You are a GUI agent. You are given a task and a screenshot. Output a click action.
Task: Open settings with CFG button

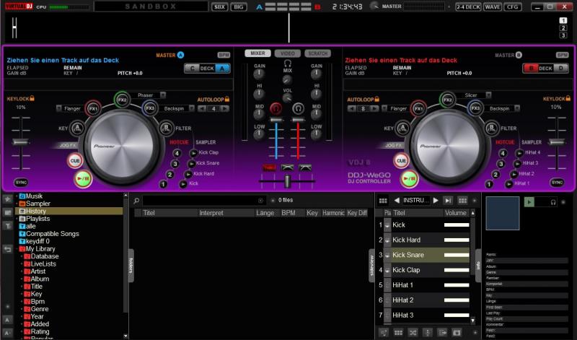click(512, 6)
